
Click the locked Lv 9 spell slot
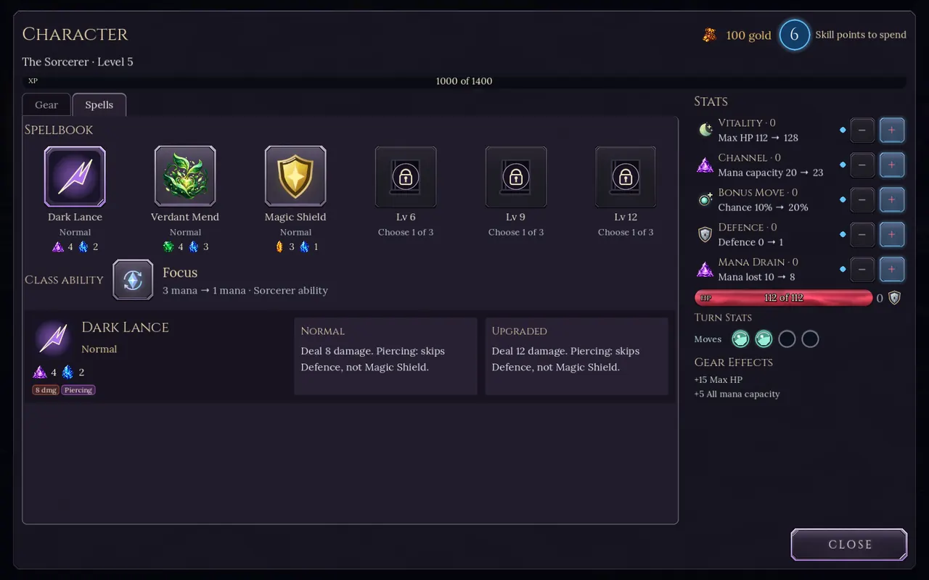point(516,176)
